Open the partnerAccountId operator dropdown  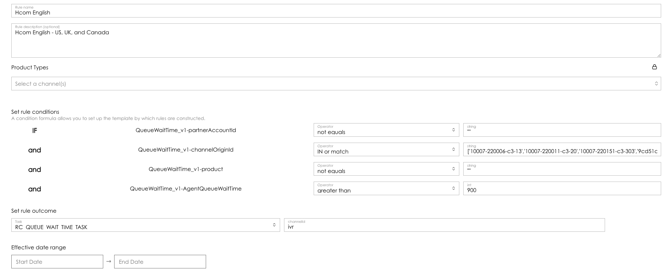pyautogui.click(x=386, y=130)
